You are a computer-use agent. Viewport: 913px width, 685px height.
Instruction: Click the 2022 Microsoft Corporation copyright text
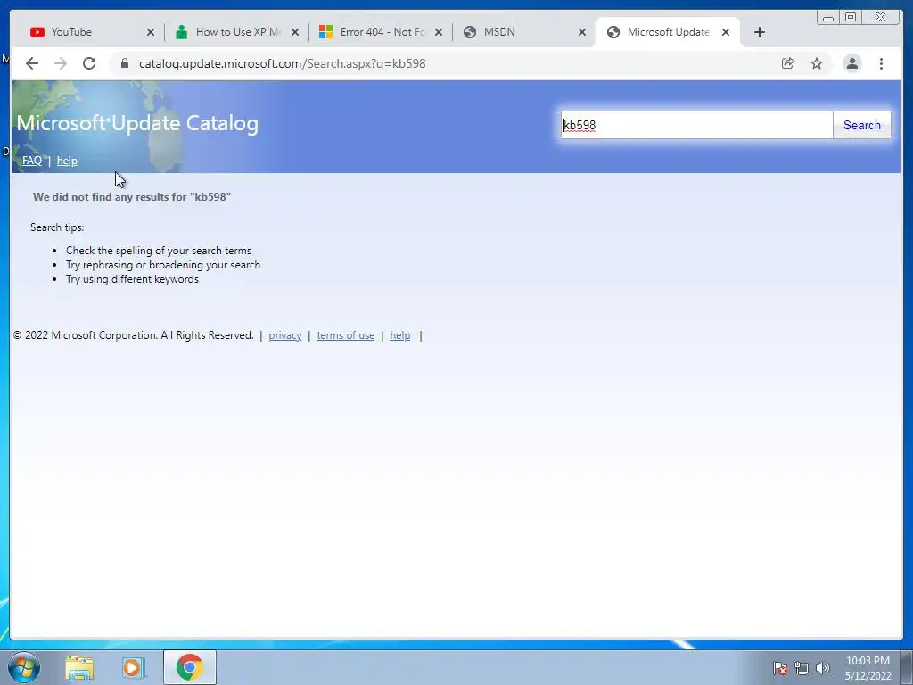click(x=134, y=335)
